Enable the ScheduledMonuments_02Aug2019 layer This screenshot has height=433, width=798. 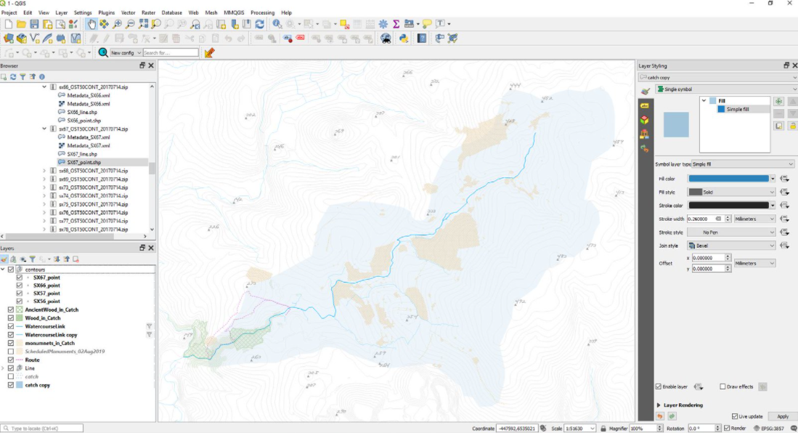coord(10,351)
